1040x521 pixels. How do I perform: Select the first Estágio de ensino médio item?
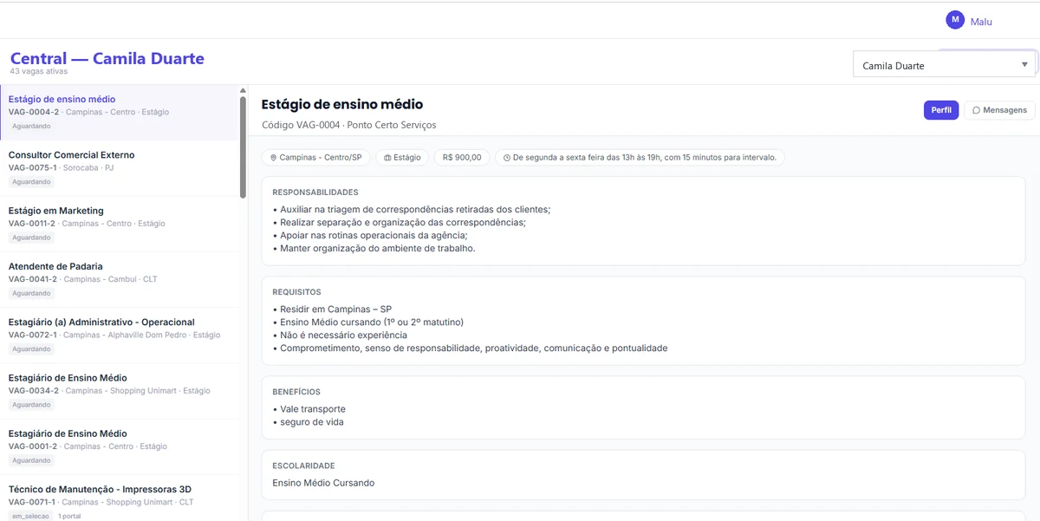[x=120, y=113]
